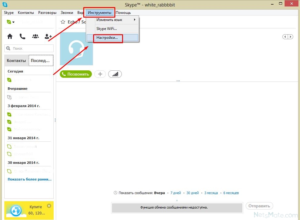The width and height of the screenshot is (300, 220).
Task: Open the Skype menu
Action: (x=9, y=13)
